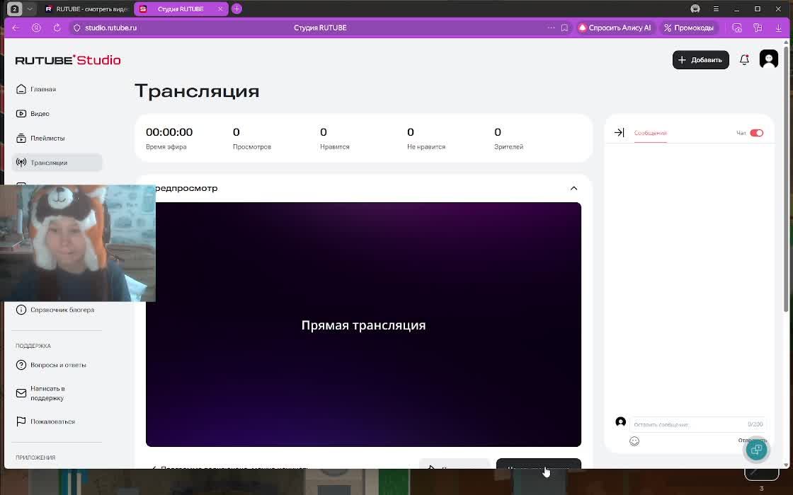
Task: Click the floating support chat bubble
Action: click(757, 449)
